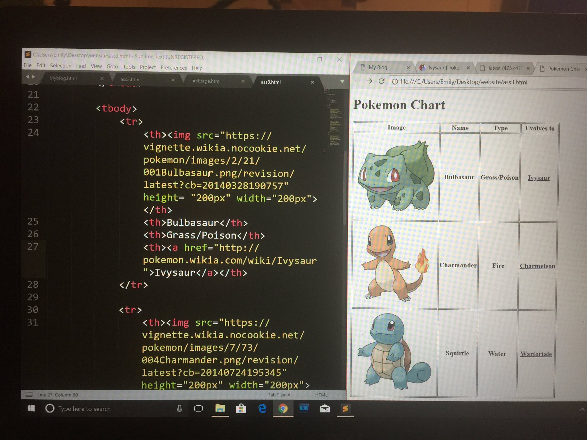Open the Tab Size: 4 selector
The image size is (587, 440).
coord(279,395)
